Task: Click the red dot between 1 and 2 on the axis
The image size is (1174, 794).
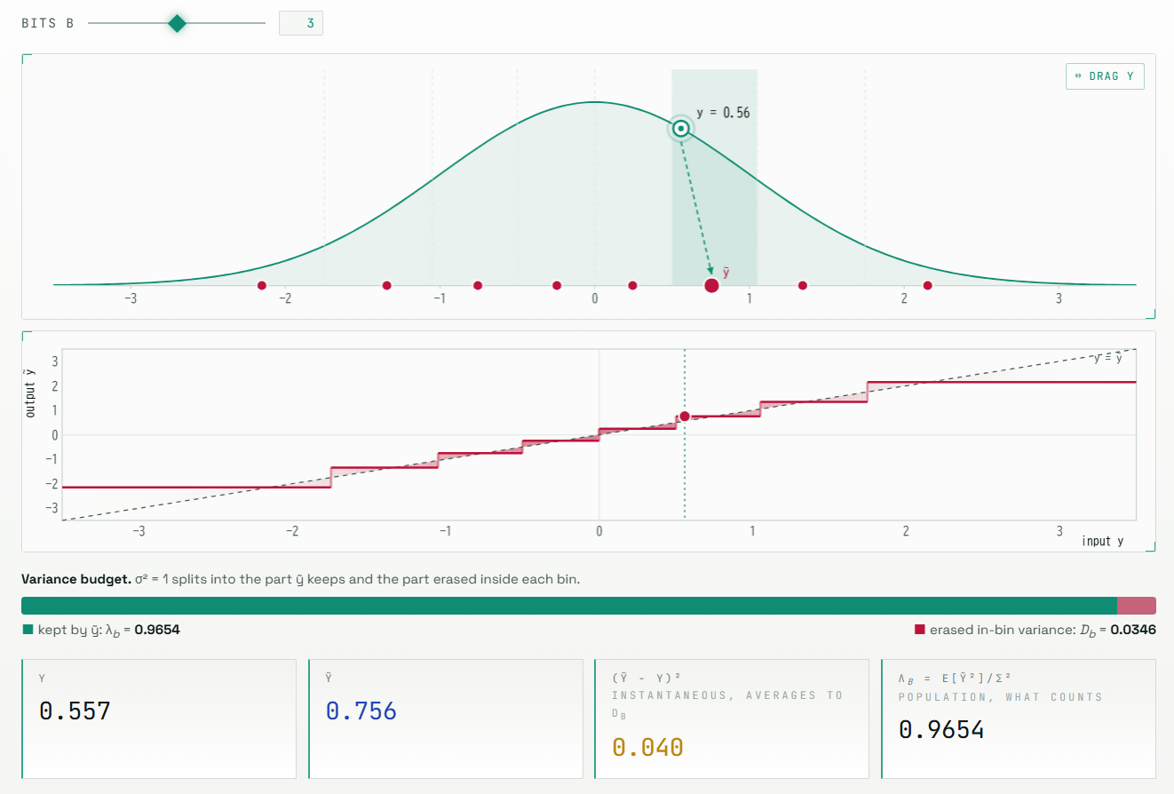Action: (803, 285)
